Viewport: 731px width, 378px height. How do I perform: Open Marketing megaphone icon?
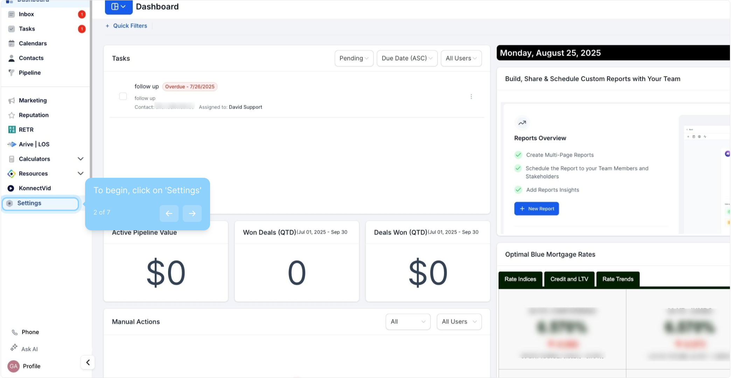click(12, 100)
